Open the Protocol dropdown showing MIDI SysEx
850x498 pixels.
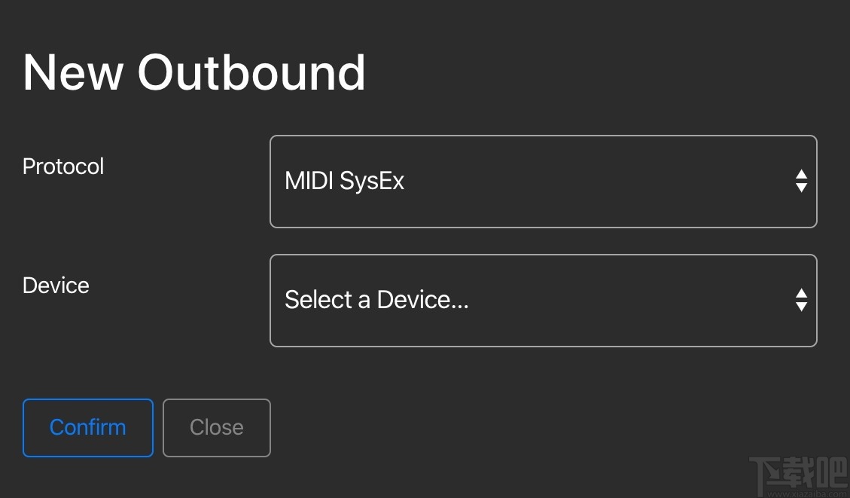pos(543,182)
